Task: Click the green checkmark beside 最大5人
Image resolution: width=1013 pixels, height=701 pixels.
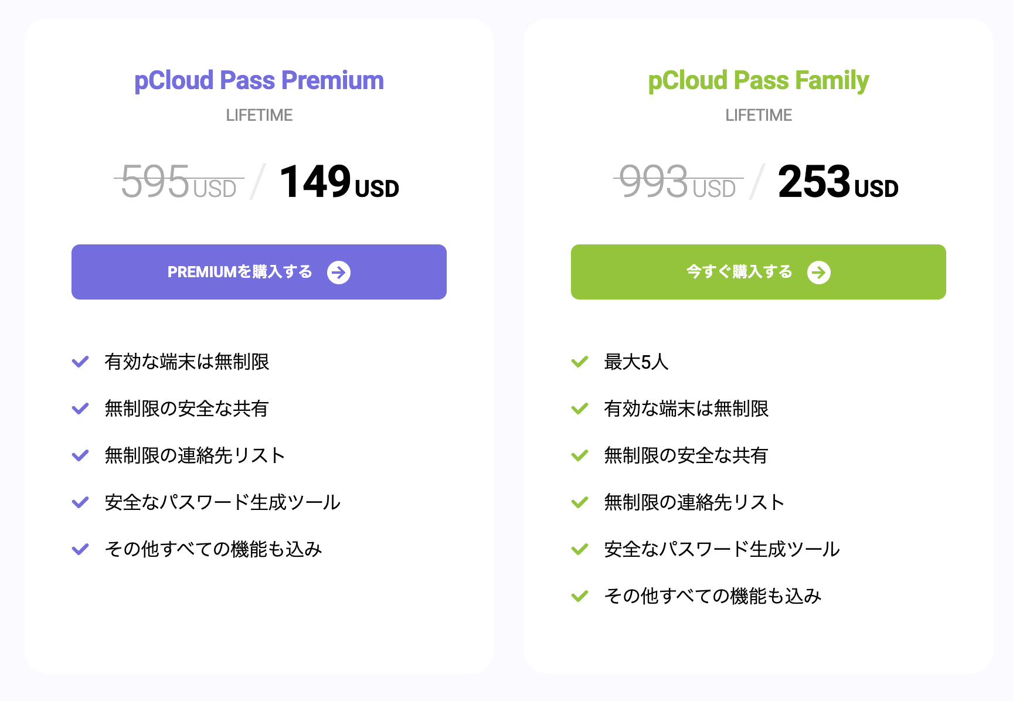Action: pyautogui.click(x=580, y=362)
